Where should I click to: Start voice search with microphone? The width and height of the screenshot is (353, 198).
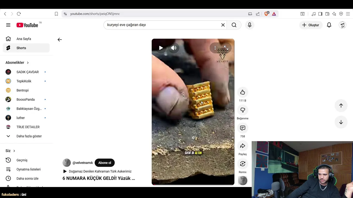point(250,25)
